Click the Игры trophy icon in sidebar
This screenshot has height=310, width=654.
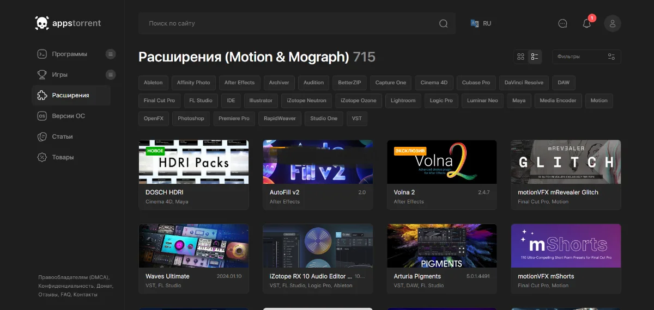pyautogui.click(x=41, y=75)
